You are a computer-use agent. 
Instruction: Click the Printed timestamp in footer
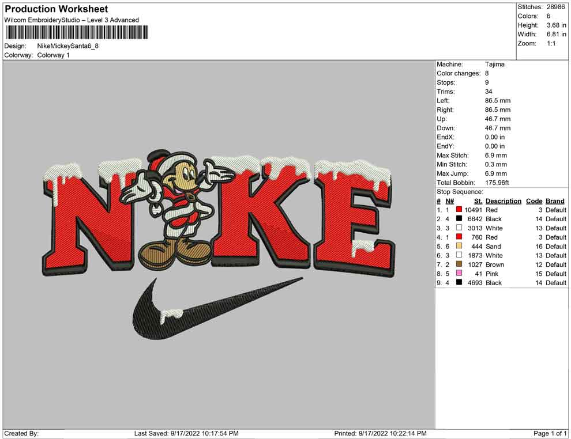coord(380,433)
